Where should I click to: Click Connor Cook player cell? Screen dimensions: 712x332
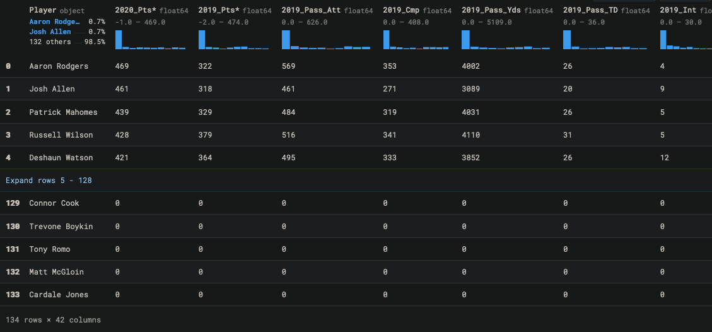click(54, 203)
